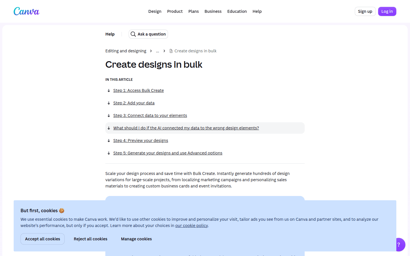Click the But first, cookies heading
Screen dimensions: 410x256
pos(42,210)
